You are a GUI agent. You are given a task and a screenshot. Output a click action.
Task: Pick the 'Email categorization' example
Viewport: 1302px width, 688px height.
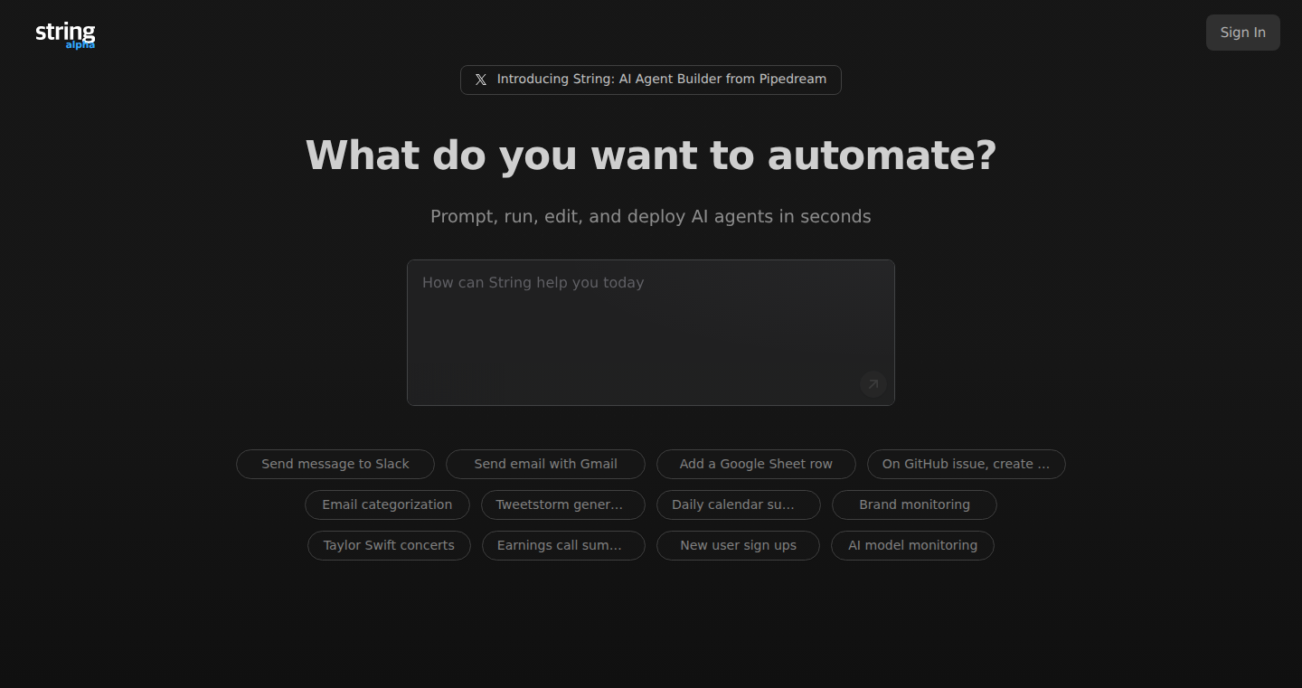click(x=387, y=504)
